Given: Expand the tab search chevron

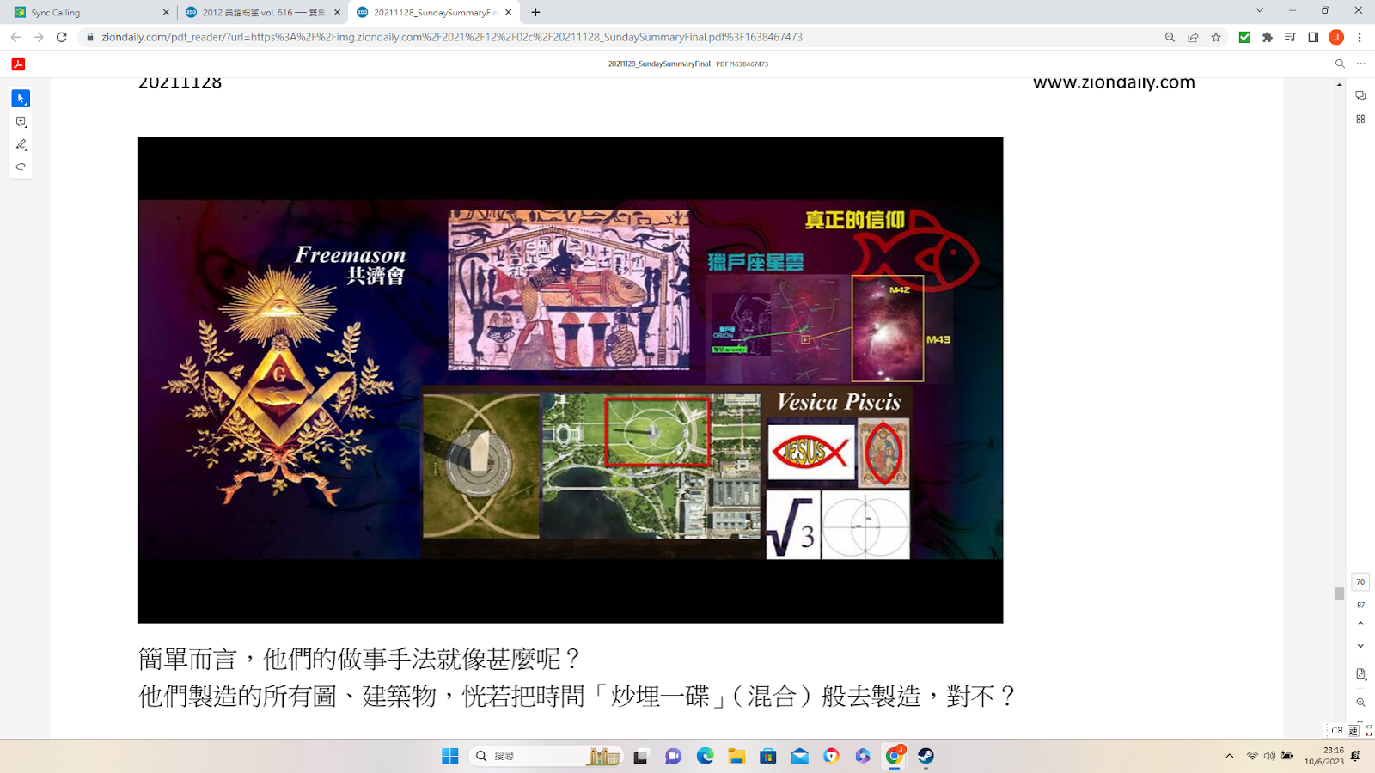Looking at the screenshot, I should 1260,11.
